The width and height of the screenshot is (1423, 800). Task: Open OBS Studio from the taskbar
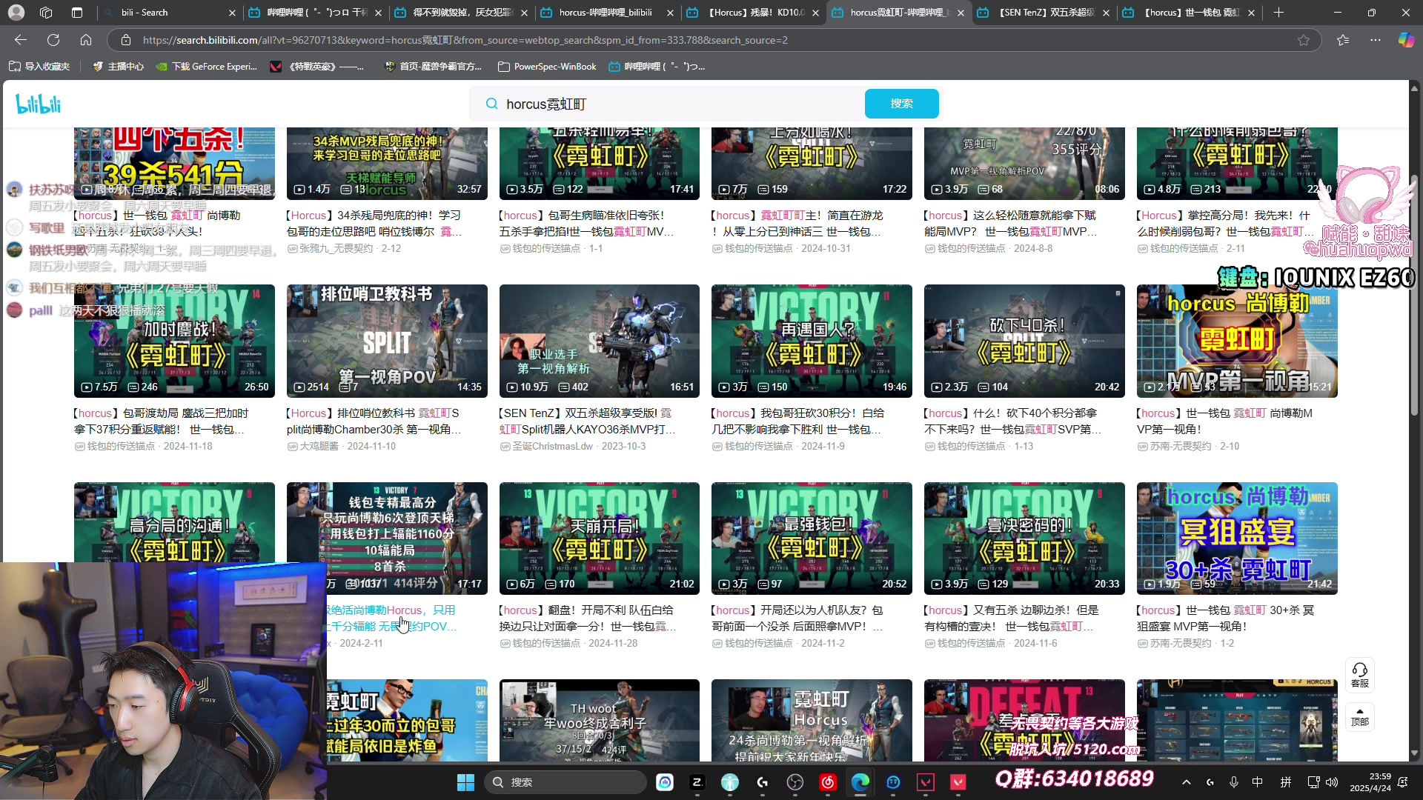point(795,782)
